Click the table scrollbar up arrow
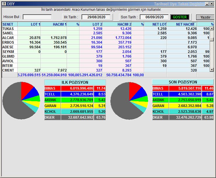Screen dimensions: 216x178 pyautogui.click(x=212, y=29)
